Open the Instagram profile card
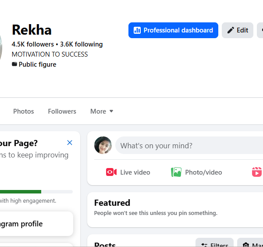This screenshot has height=247, width=263. (x=36, y=224)
